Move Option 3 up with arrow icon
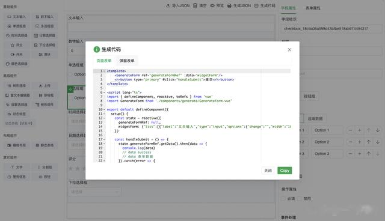The width and height of the screenshot is (385, 221). coord(369,154)
